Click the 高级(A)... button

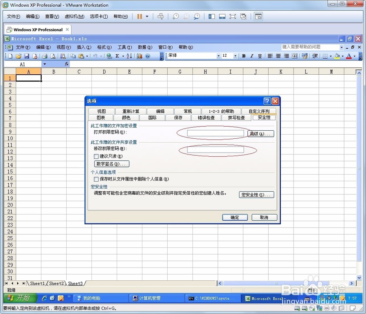click(261, 134)
